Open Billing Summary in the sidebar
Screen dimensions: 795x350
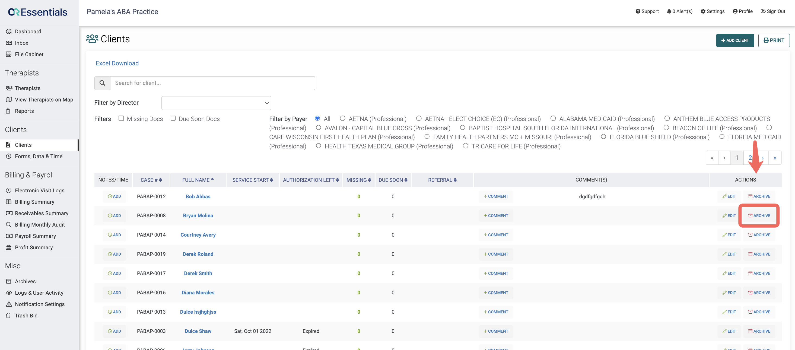(34, 202)
